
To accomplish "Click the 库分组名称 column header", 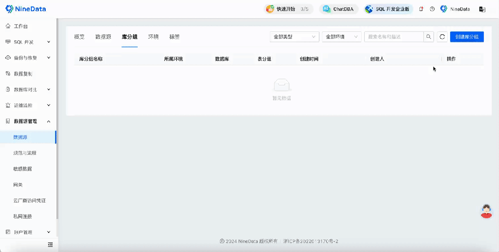I will pyautogui.click(x=91, y=59).
